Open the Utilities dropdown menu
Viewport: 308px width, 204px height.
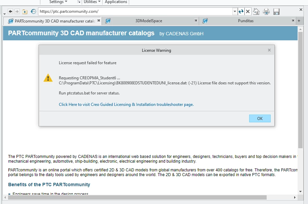pyautogui.click(x=92, y=2)
